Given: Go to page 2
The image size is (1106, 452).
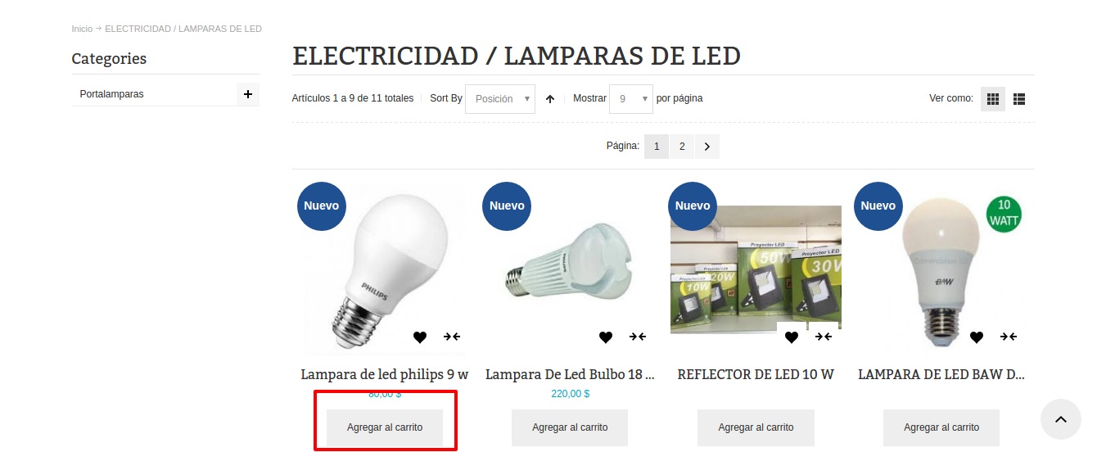Looking at the screenshot, I should (682, 147).
